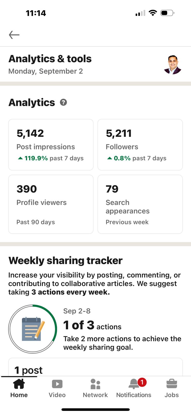This screenshot has width=191, height=415.
Task: Tap the Wi-Fi status icon
Action: click(153, 13)
